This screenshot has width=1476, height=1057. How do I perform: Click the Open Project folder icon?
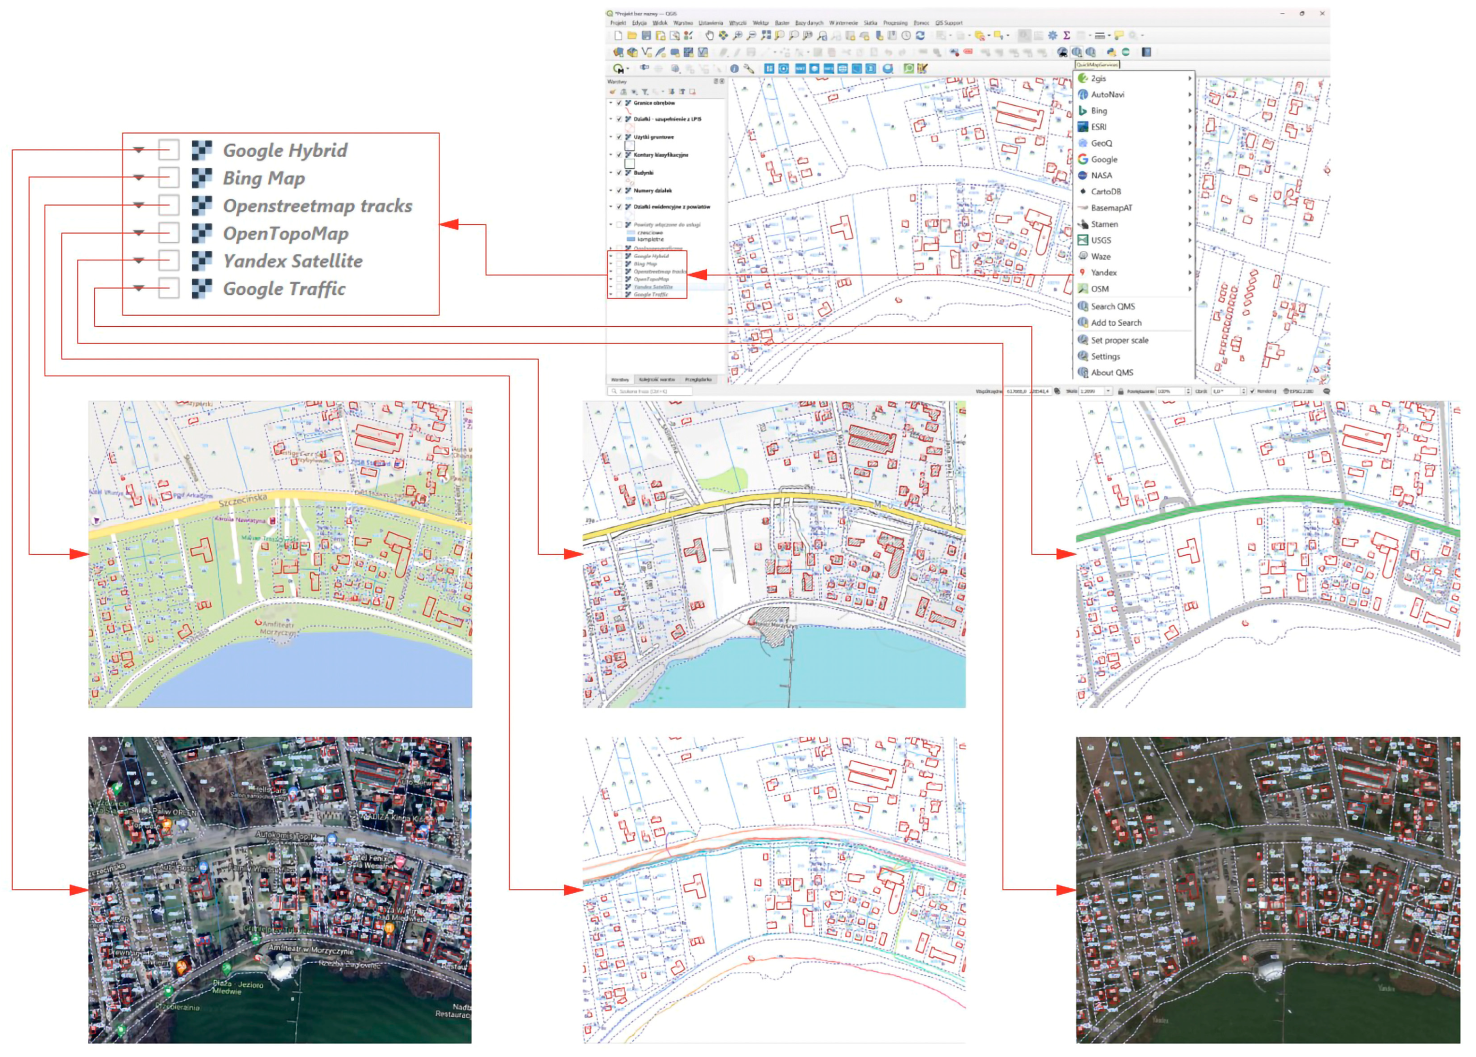pos(632,36)
